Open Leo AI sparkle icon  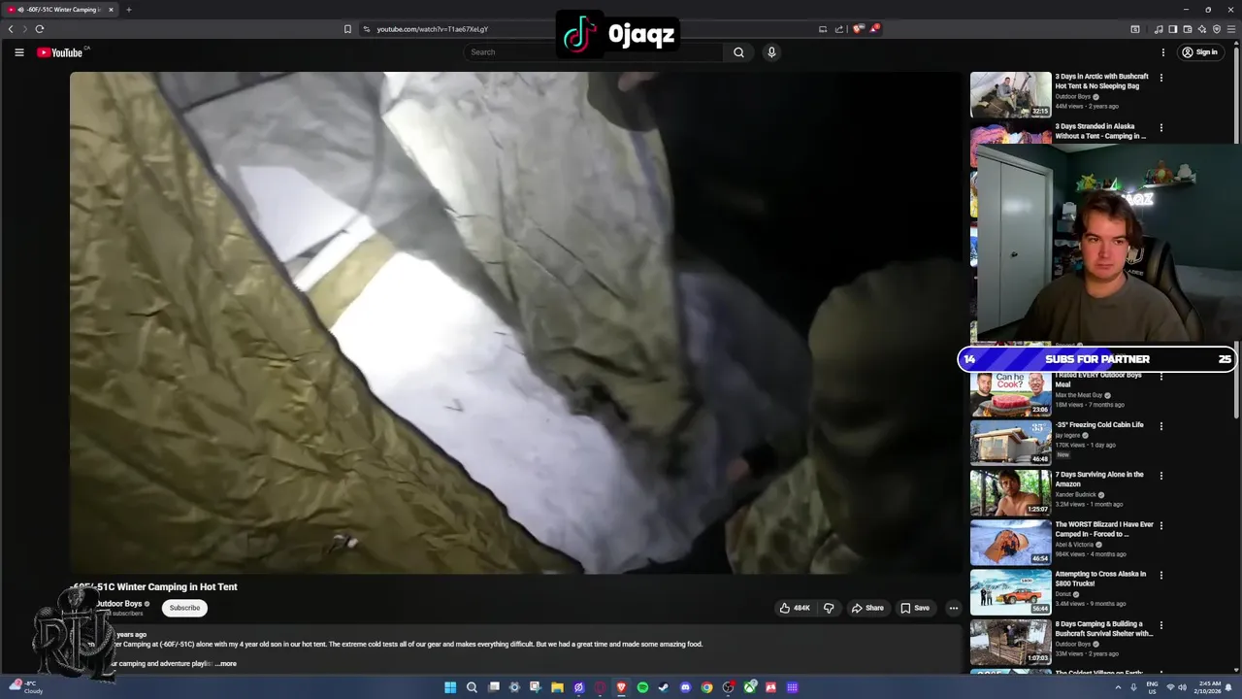coord(1202,29)
